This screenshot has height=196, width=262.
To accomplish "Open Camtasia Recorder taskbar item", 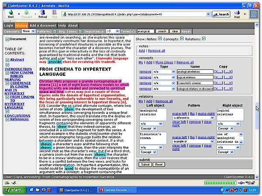I will click(x=116, y=190).
